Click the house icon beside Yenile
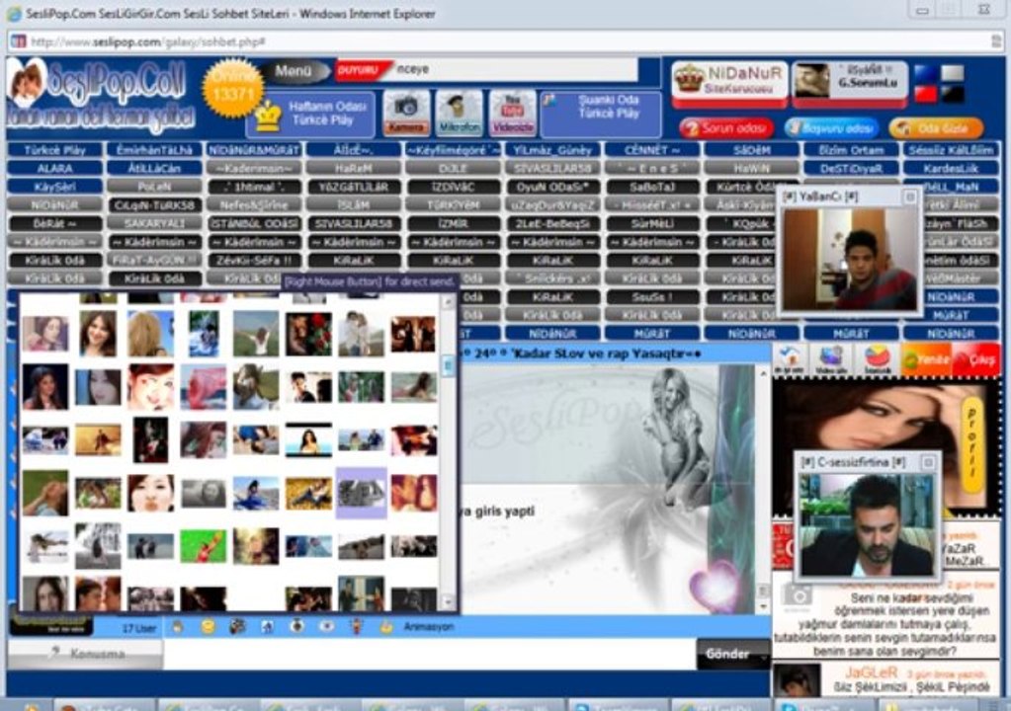This screenshot has height=711, width=1011. [x=789, y=359]
